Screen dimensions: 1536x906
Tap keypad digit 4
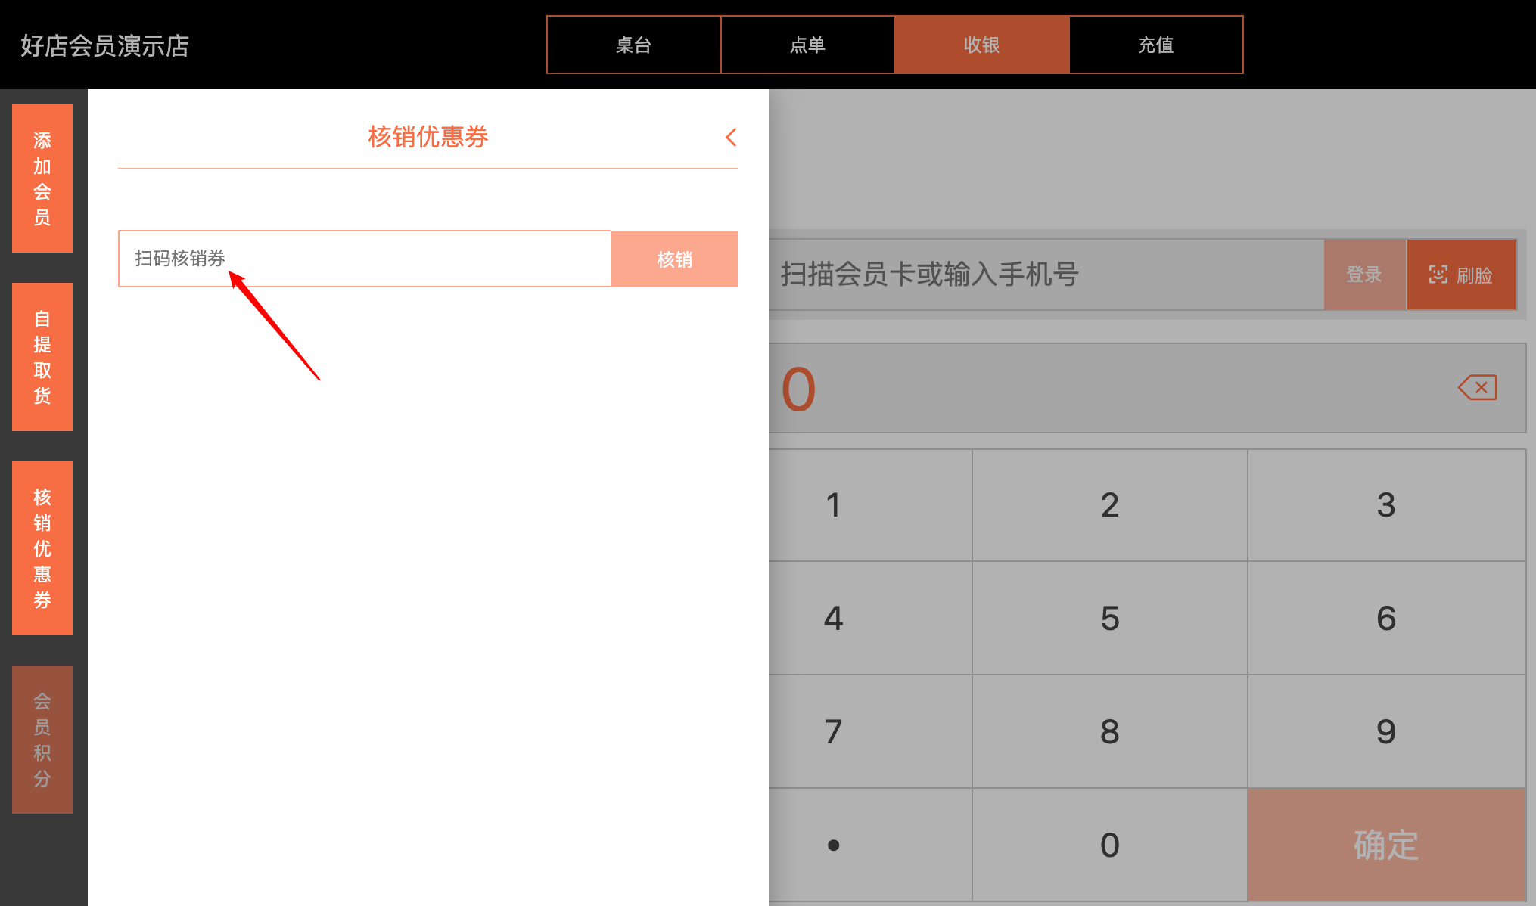870,618
